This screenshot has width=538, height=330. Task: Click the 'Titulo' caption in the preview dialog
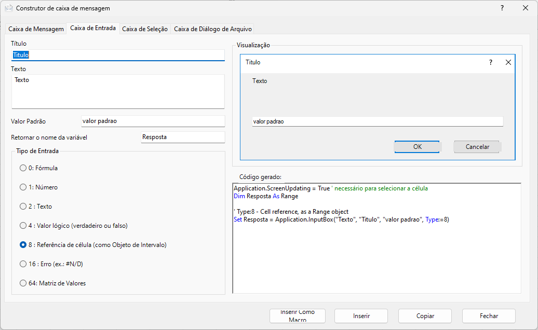[x=253, y=62]
